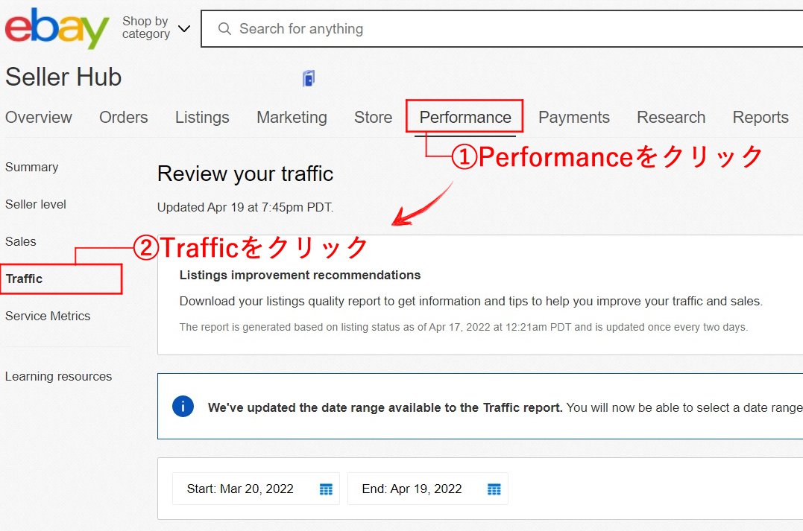The width and height of the screenshot is (803, 531).
Task: Select Traffic in the sidebar
Action: (25, 279)
